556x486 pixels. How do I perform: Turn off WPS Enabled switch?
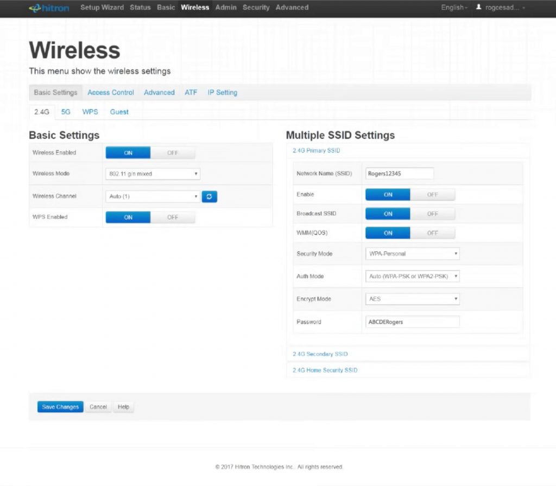172,217
